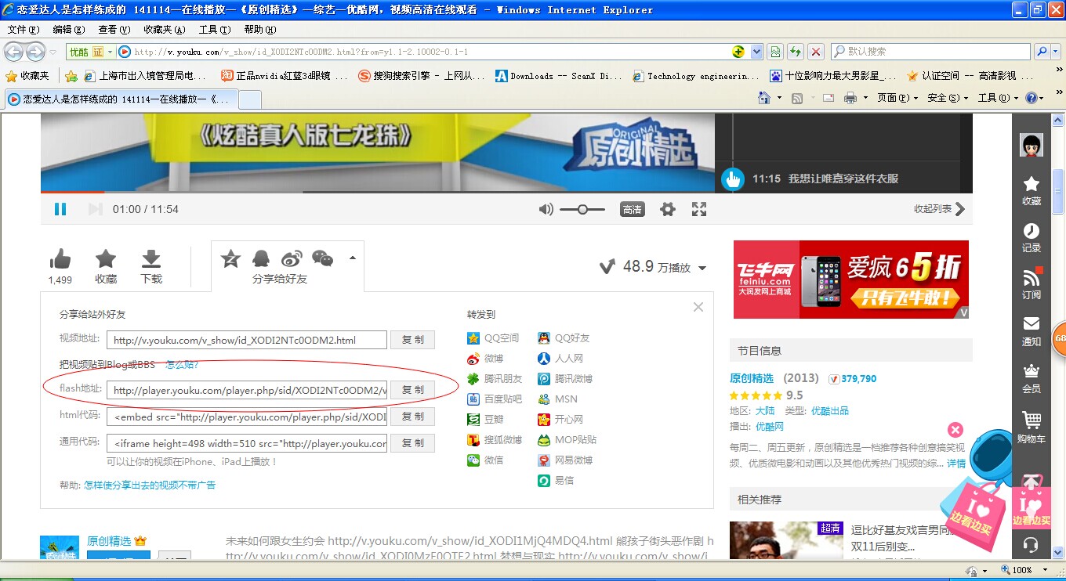Toggle fullscreen expand icon in player

tap(699, 209)
